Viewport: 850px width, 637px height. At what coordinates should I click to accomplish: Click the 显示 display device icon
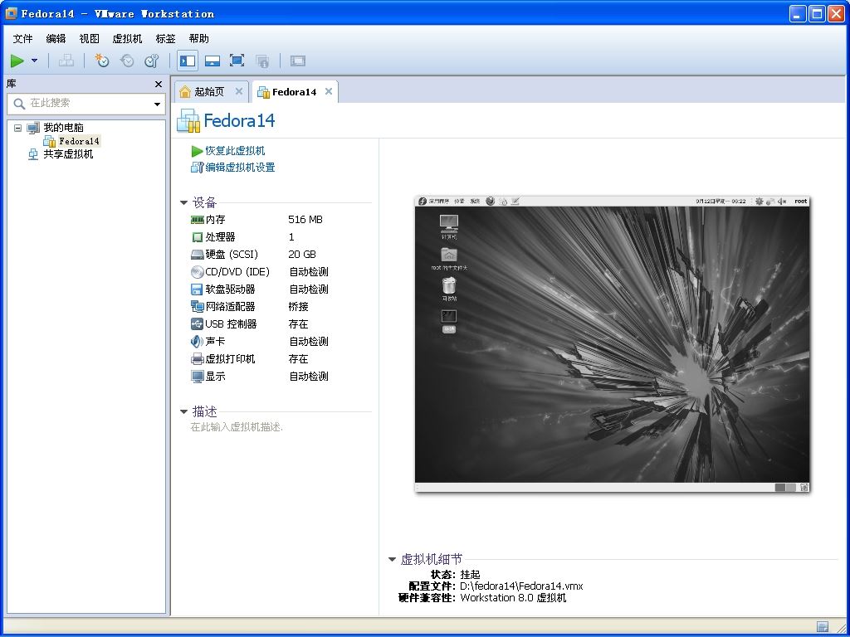coord(198,376)
